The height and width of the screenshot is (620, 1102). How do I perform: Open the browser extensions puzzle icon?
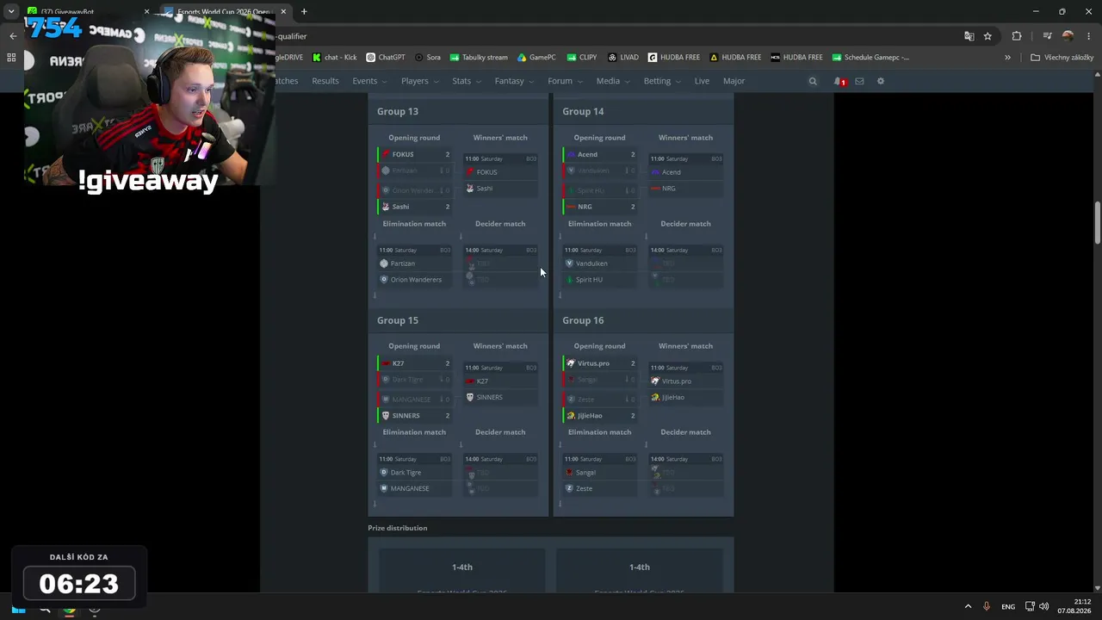click(1017, 36)
